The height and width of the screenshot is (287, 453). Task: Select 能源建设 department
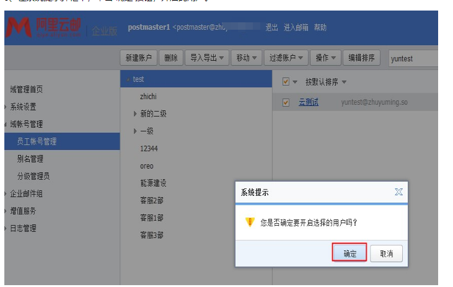pos(153,183)
